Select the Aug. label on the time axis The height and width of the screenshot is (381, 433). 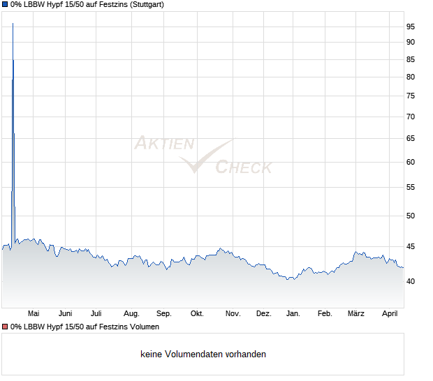[131, 314]
